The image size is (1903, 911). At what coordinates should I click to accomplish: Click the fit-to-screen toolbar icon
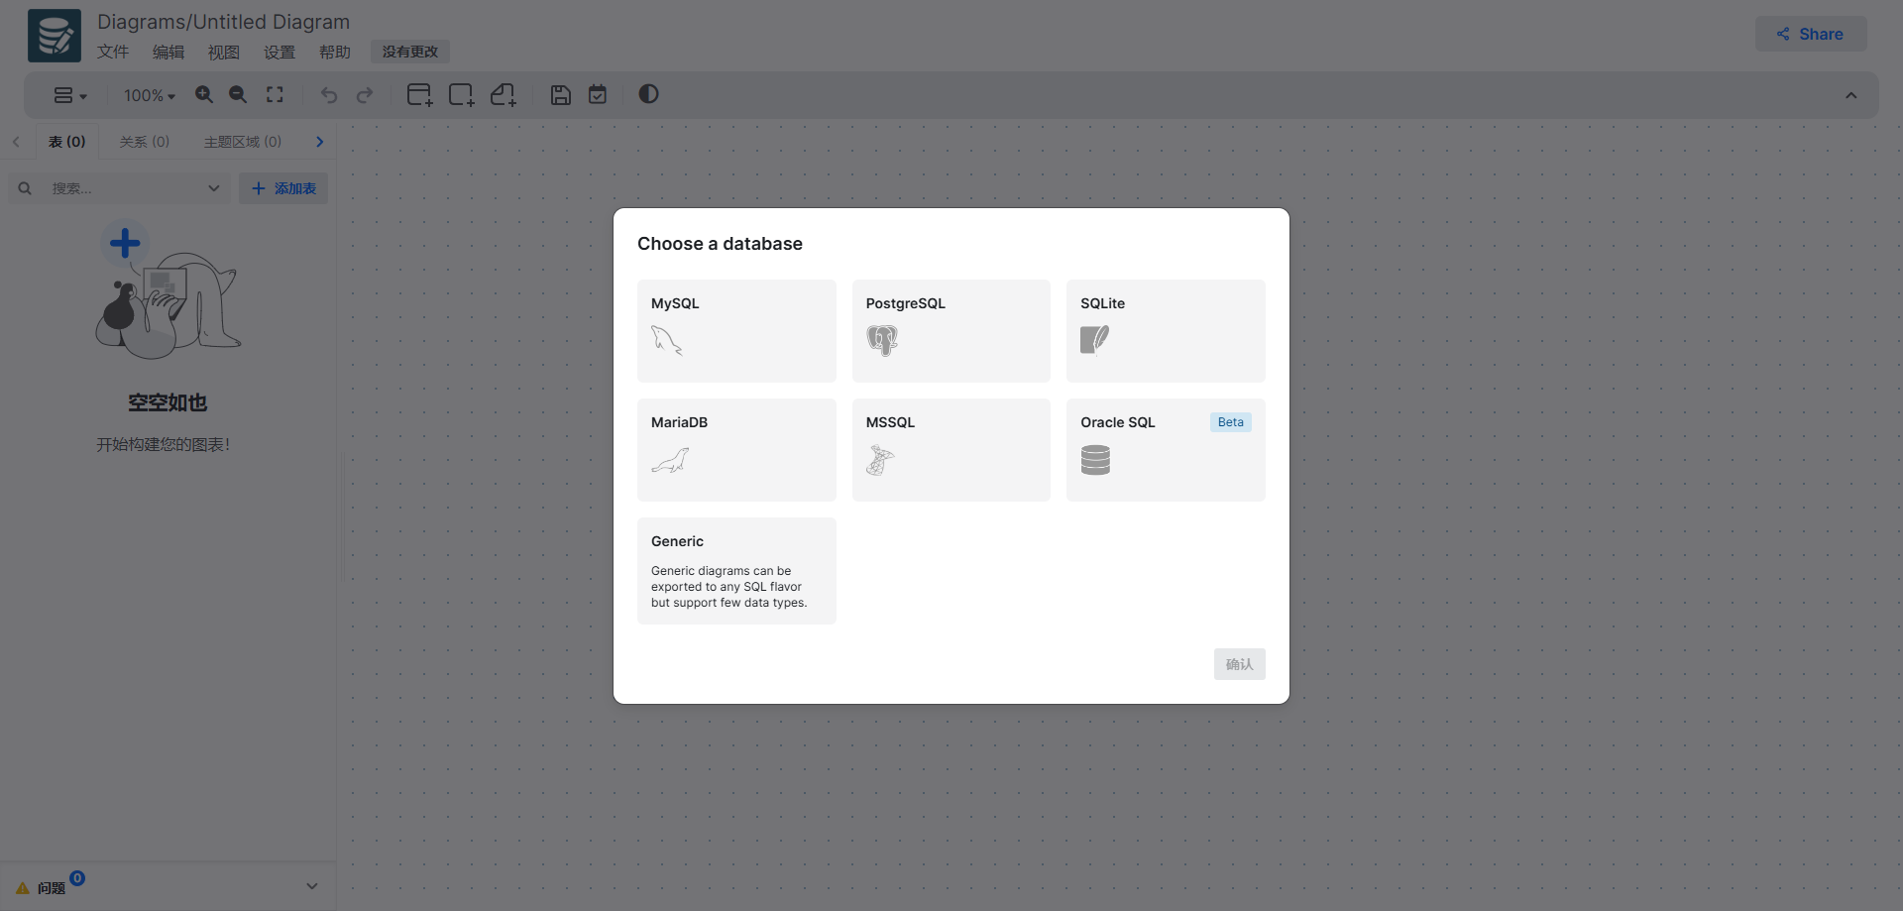(x=275, y=95)
